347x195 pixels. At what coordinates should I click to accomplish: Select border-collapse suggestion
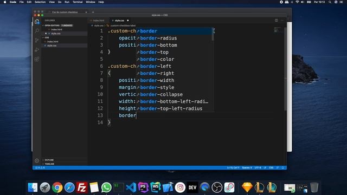click(x=174, y=95)
